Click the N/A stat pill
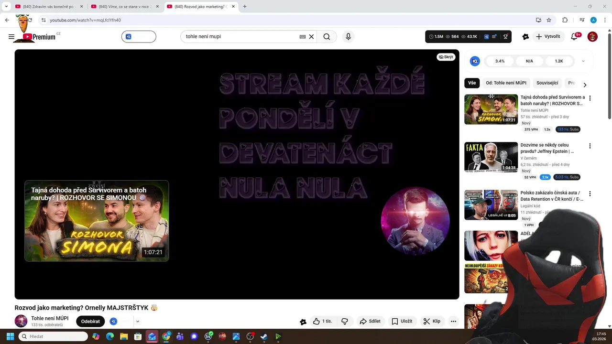Image resolution: width=612 pixels, height=344 pixels. [529, 61]
